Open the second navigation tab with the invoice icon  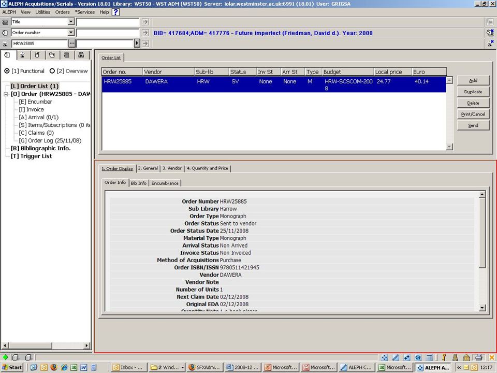point(22,55)
